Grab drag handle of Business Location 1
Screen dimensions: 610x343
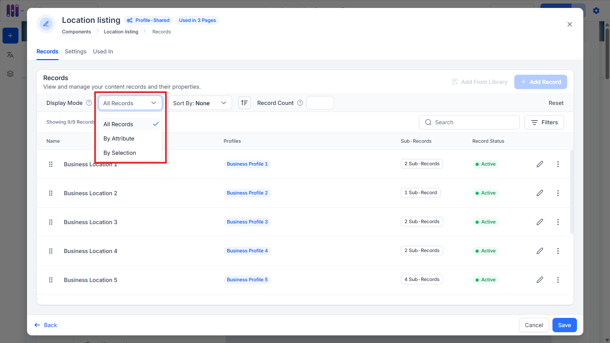51,164
